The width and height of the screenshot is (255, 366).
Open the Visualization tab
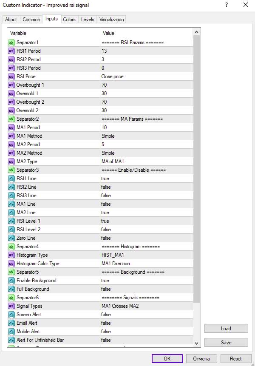pyautogui.click(x=111, y=20)
